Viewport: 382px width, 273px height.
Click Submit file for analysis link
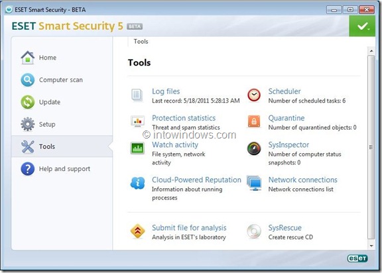189,228
